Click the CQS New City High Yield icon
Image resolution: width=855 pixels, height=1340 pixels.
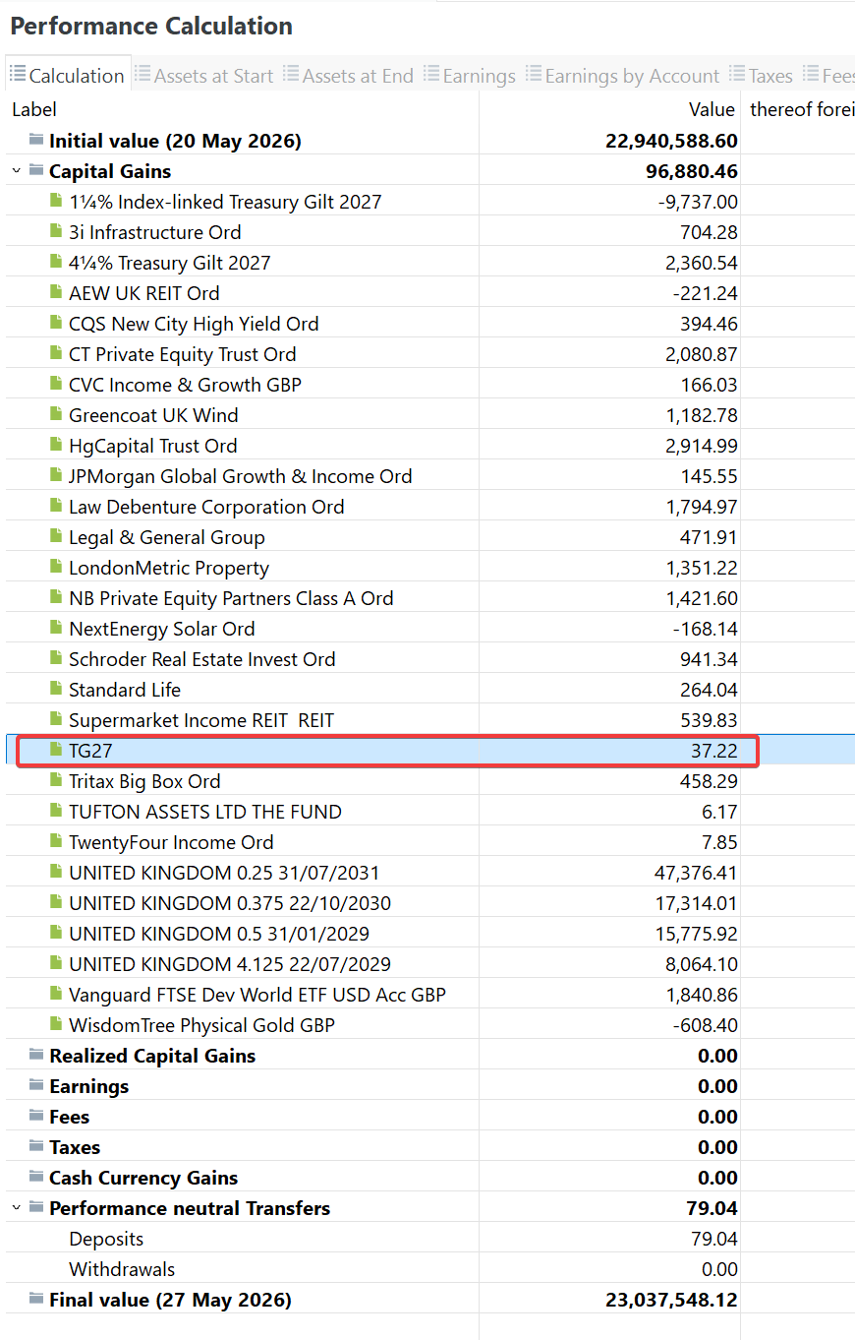click(56, 323)
